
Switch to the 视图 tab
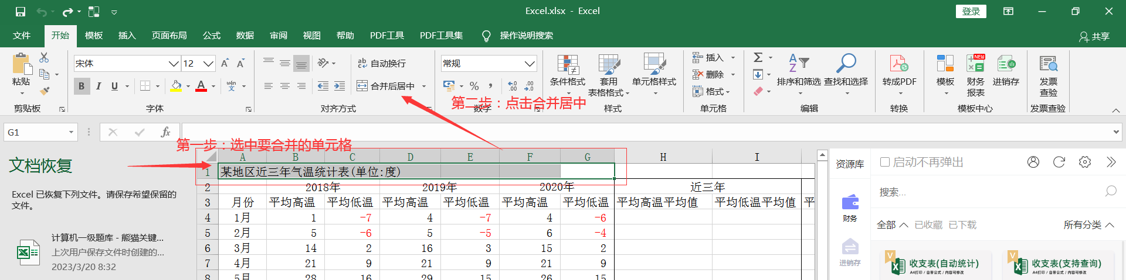[x=312, y=36]
